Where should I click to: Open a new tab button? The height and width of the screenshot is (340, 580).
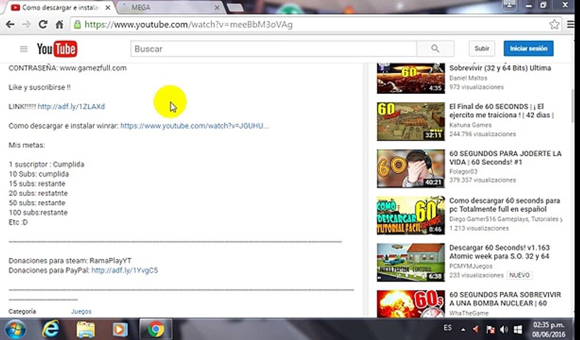(235, 8)
